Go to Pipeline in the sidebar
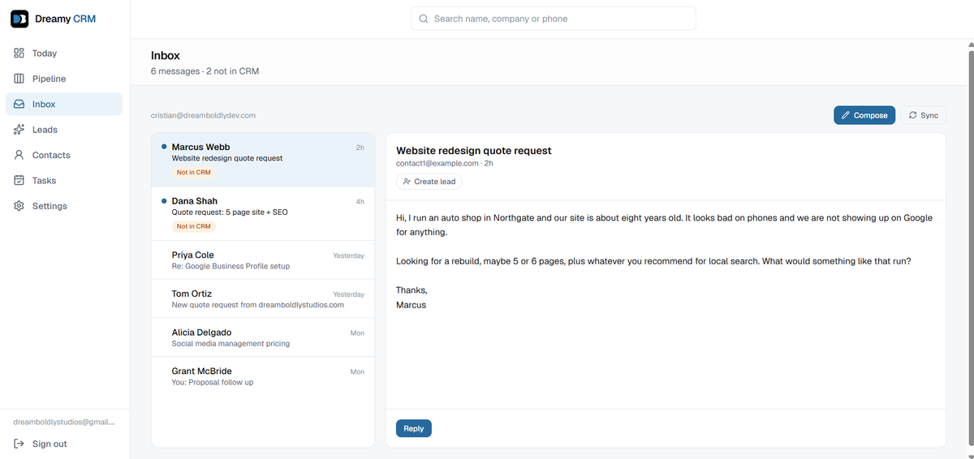 (64, 79)
